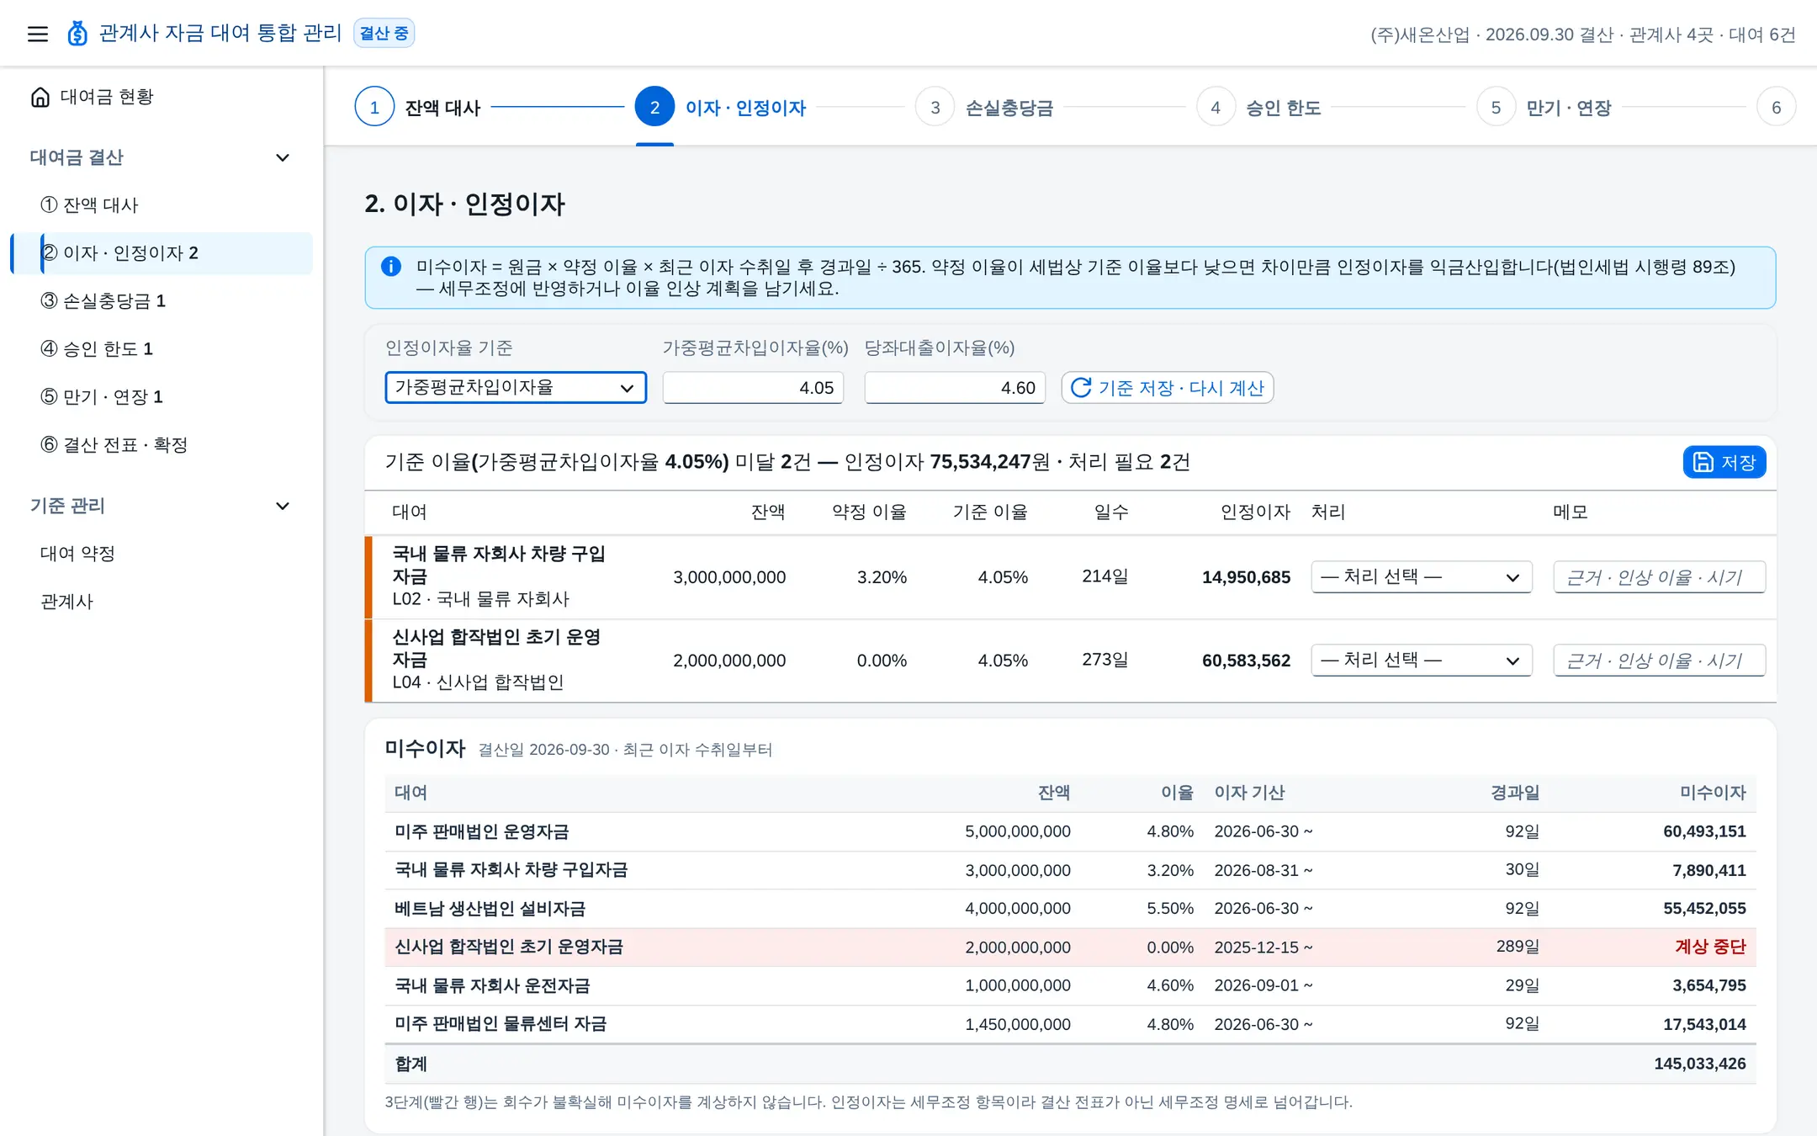
Task: Open ③ 손실충당금 sidebar item
Action: click(162, 301)
